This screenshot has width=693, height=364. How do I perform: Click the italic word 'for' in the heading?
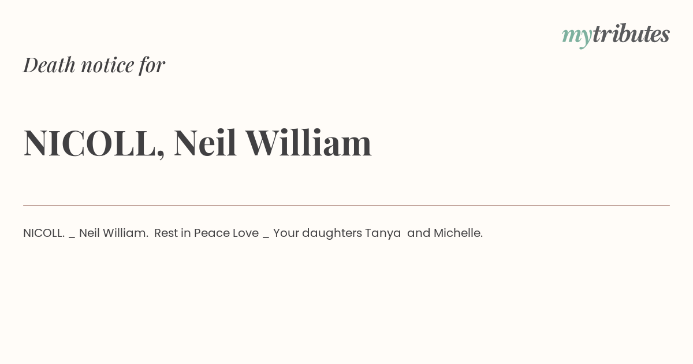[152, 65]
